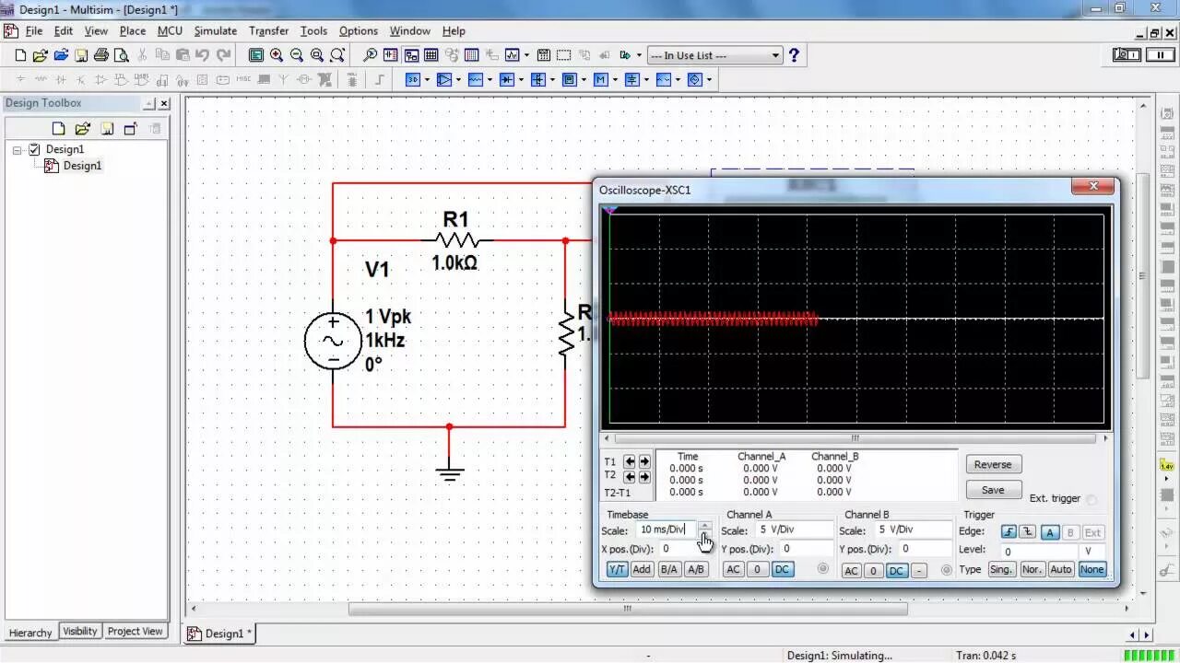Click the blue Help question mark icon

point(794,55)
